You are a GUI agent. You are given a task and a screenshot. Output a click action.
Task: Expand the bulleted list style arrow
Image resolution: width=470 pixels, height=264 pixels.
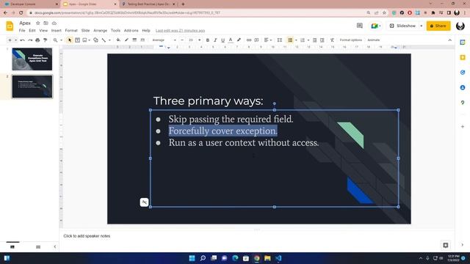296,40
